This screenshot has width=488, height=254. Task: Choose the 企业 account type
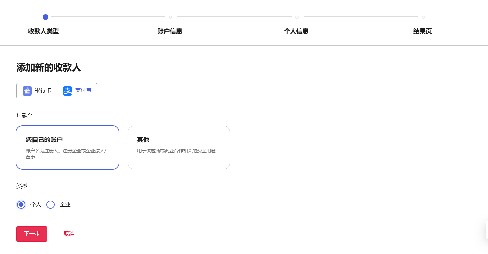coord(50,204)
